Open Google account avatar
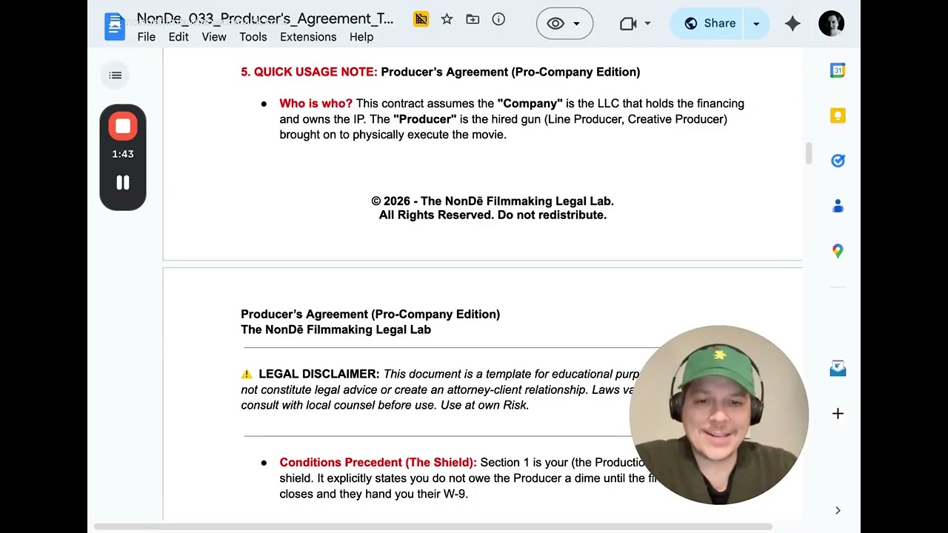The image size is (948, 533). tap(832, 24)
